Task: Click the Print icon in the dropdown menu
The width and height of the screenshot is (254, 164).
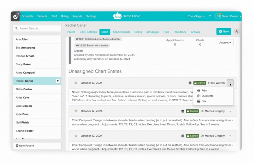Action: (199, 91)
